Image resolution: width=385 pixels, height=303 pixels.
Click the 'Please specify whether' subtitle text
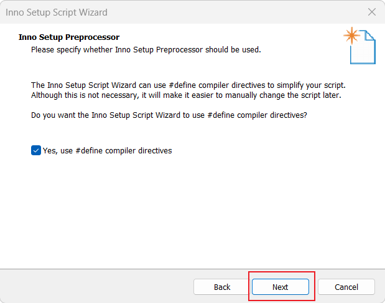[x=146, y=50]
